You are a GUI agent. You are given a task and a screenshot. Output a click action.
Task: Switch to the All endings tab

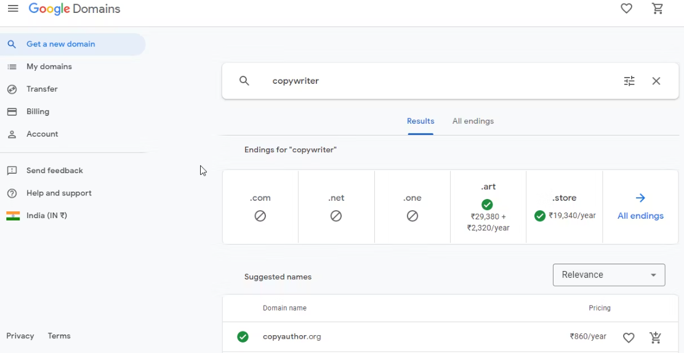(x=473, y=121)
